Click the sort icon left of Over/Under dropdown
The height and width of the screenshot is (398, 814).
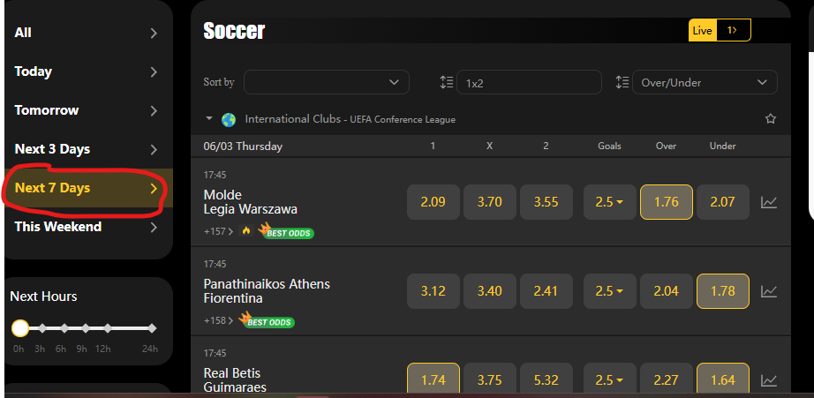(622, 82)
